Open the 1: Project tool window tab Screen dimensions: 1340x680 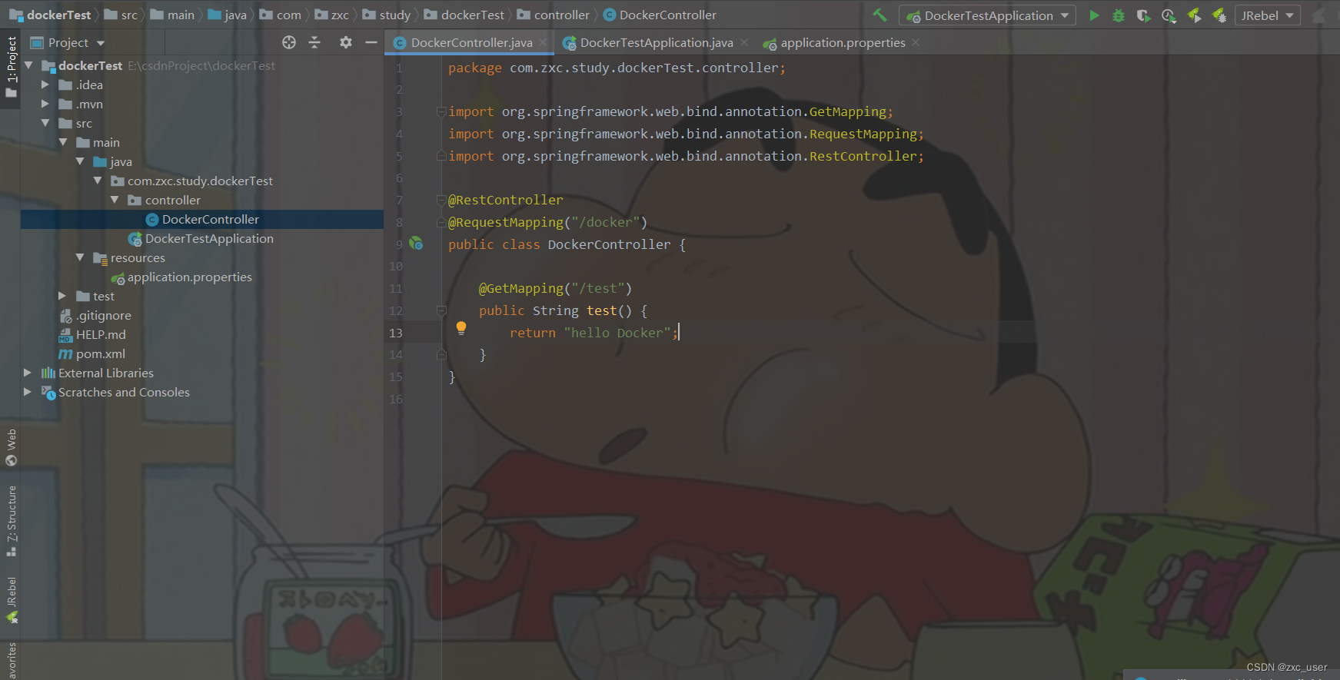coord(11,67)
